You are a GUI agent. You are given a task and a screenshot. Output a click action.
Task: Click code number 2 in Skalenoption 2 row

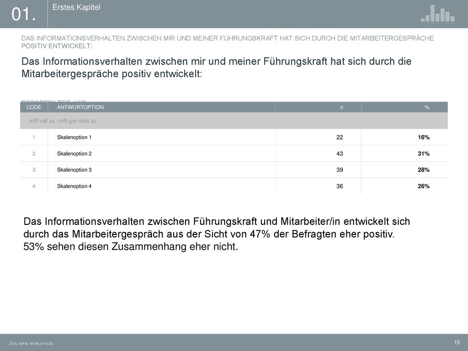(34, 154)
